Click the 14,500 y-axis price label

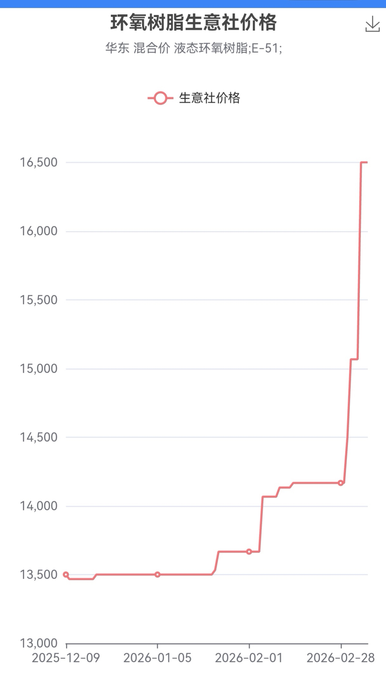(39, 437)
